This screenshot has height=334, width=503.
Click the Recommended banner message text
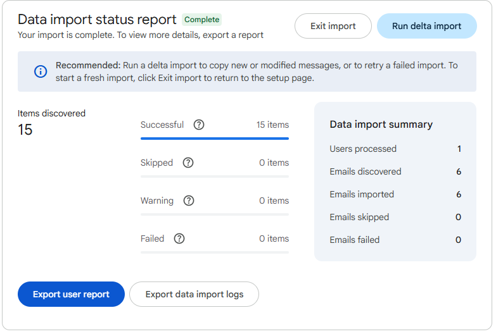coord(257,71)
